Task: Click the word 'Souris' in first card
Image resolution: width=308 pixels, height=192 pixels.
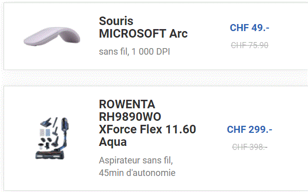Action: click(116, 21)
